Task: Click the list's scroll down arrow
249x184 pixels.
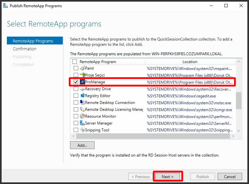Action: tap(239, 131)
